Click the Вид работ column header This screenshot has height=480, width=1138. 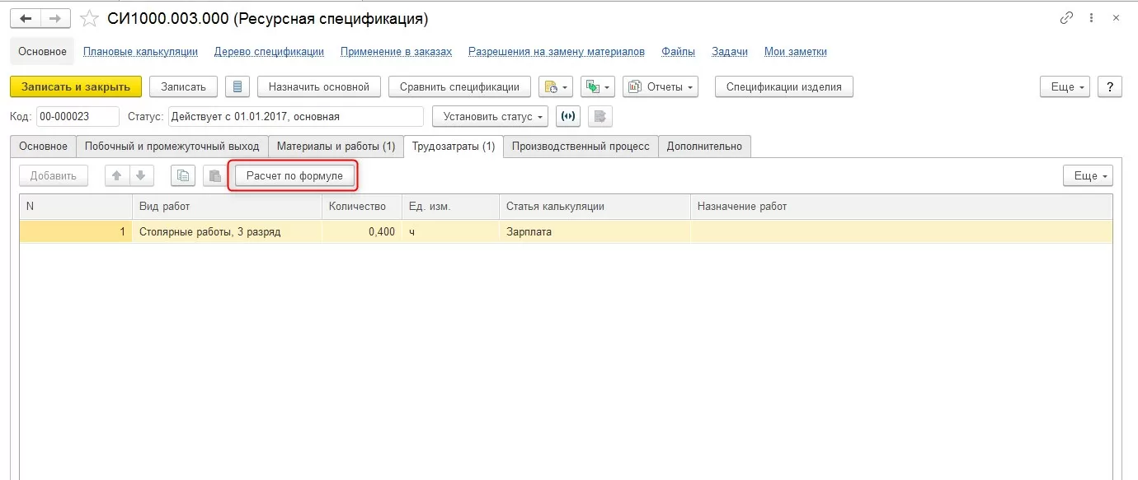(x=227, y=206)
